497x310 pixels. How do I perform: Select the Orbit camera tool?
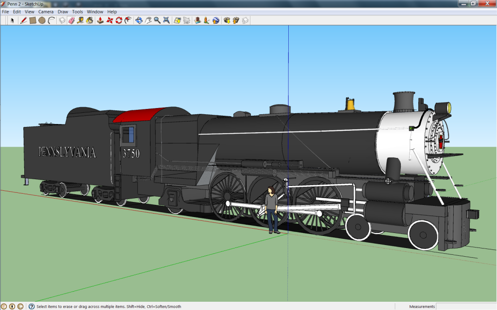pyautogui.click(x=139, y=20)
